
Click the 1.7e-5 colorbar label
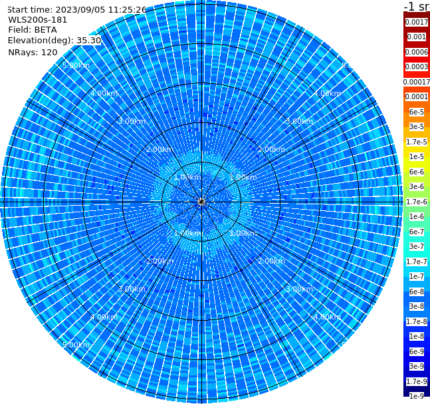[x=417, y=142]
